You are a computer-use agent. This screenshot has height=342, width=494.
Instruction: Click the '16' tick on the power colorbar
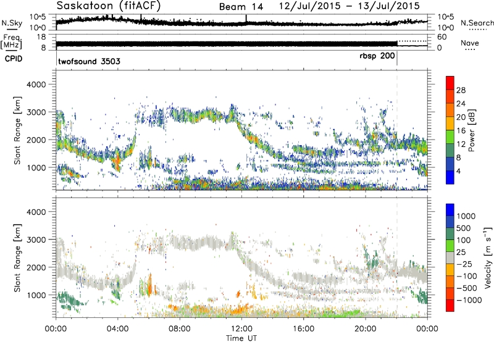[x=461, y=131]
